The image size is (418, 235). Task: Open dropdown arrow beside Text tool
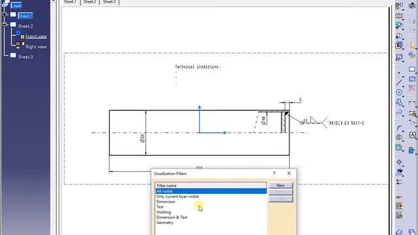click(416, 139)
